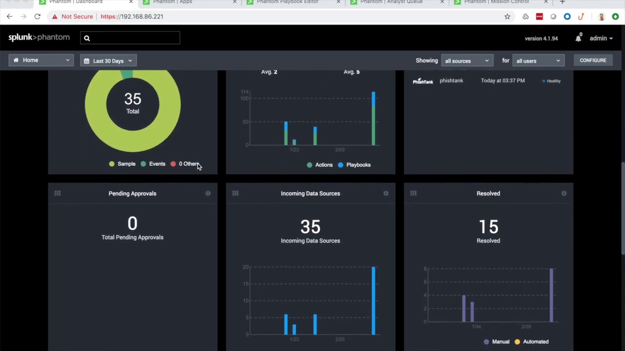Click the browser address bar URL
625x351 pixels.
[132, 17]
